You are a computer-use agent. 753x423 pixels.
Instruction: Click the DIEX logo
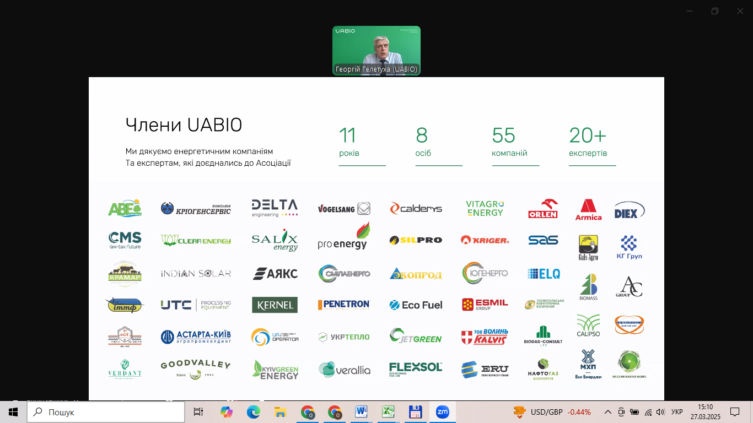tap(629, 210)
